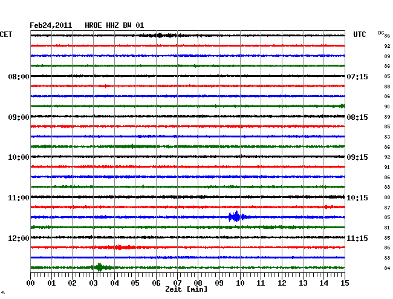This screenshot has height=299, width=393.
Task: Click the DC value 90
Action: pos(387,107)
